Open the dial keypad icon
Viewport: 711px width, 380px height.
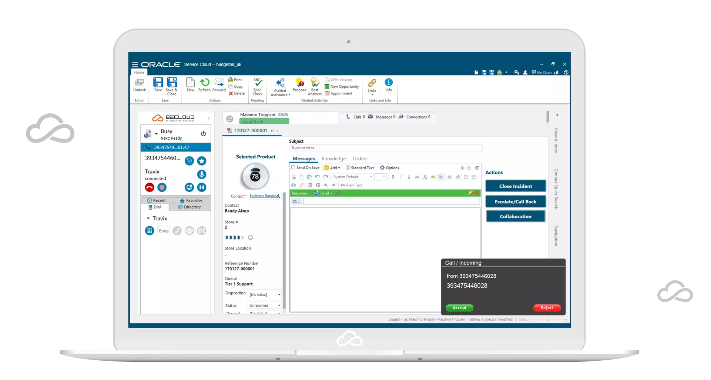[x=150, y=231]
